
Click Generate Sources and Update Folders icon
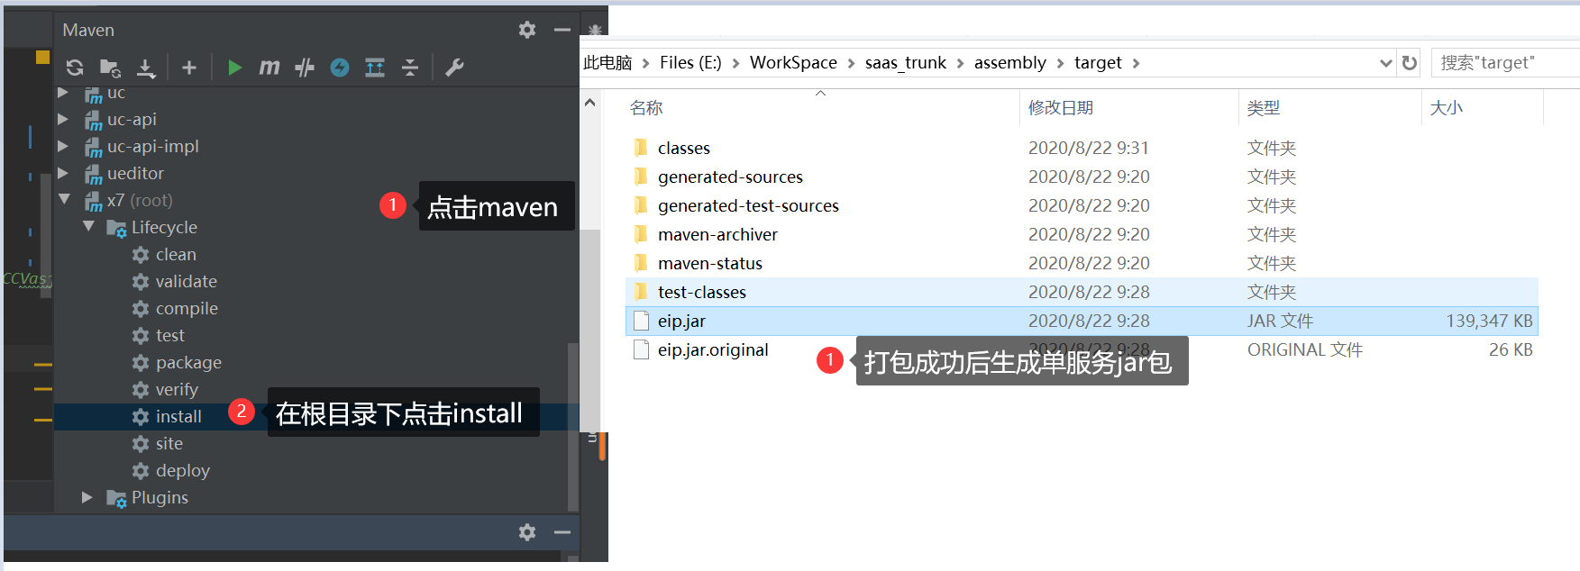coord(110,68)
